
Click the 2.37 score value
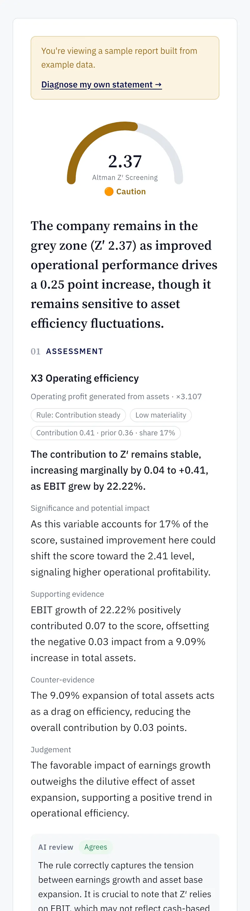pos(125,161)
